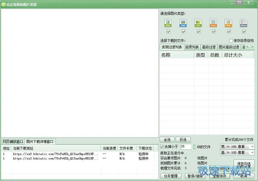This screenshot has height=181, width=258.
Task: Enable 保存目录结构 checkbox
Action: pyautogui.click(x=231, y=41)
